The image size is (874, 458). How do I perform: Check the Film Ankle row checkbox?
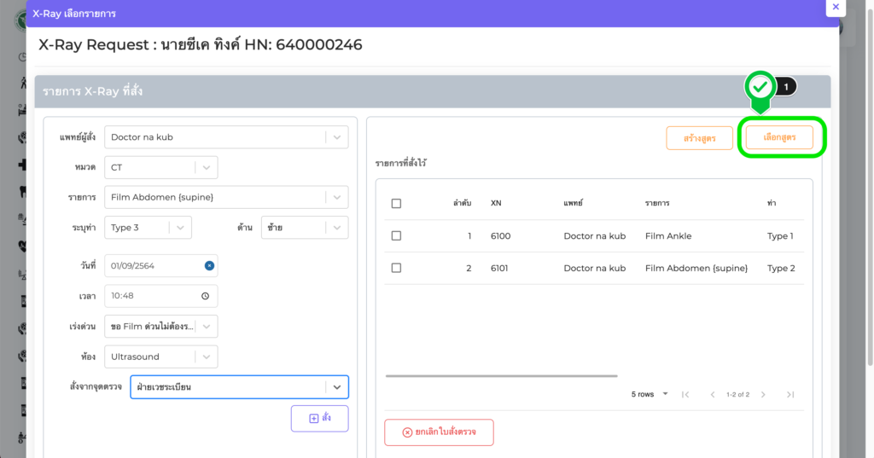click(396, 236)
